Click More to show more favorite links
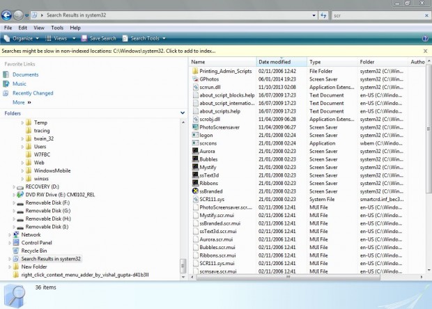432x309 pixels. 22,102
